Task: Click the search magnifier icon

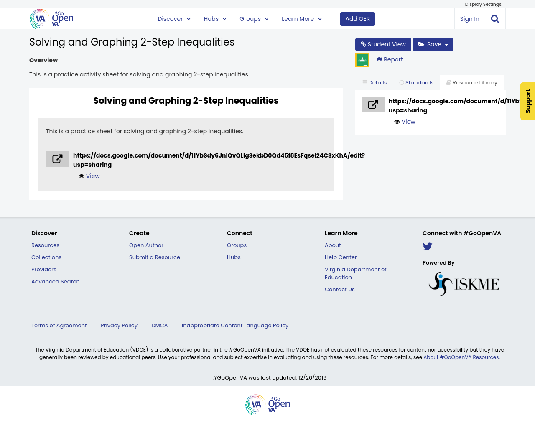Action: 495,19
